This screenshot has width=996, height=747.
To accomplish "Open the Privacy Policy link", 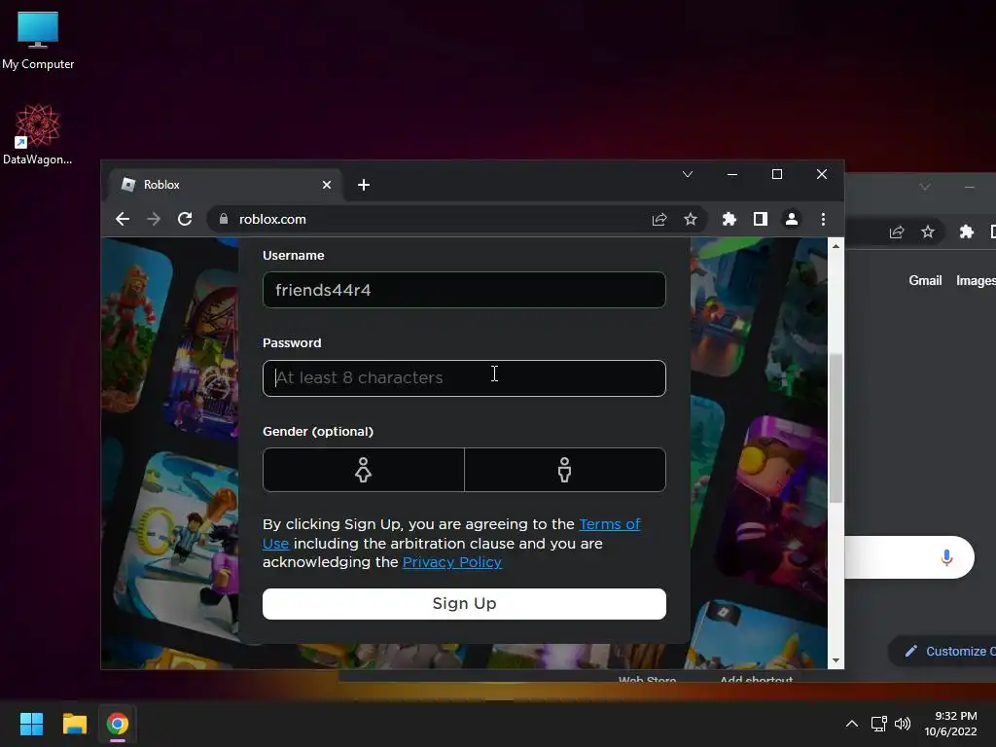I will 452,562.
